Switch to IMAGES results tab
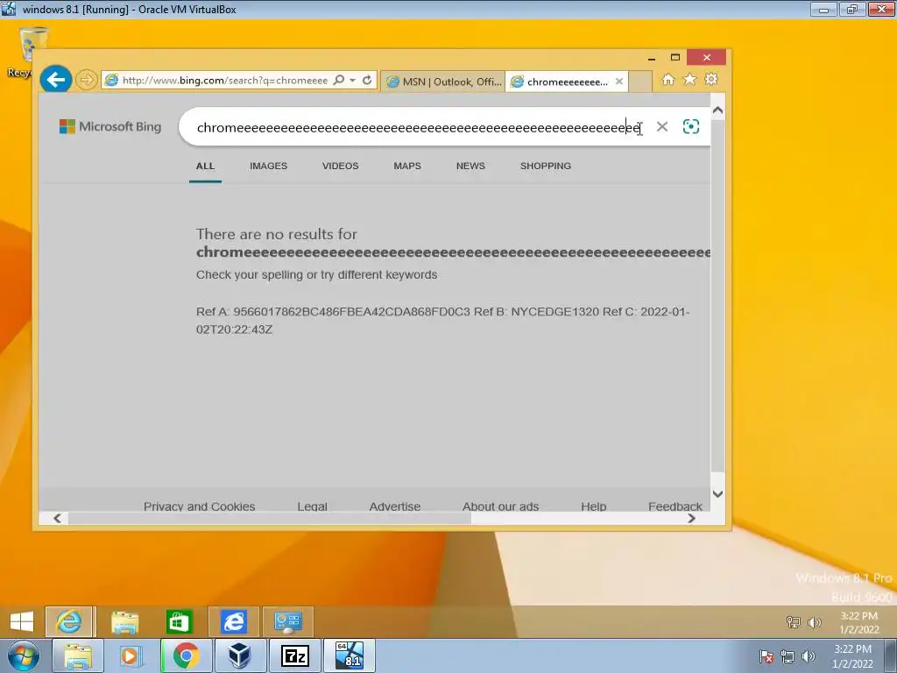Image resolution: width=897 pixels, height=673 pixels. pyautogui.click(x=268, y=166)
